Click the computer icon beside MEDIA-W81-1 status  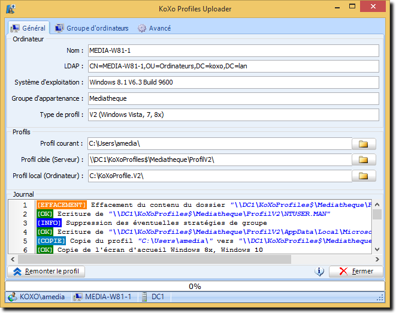coord(78,297)
